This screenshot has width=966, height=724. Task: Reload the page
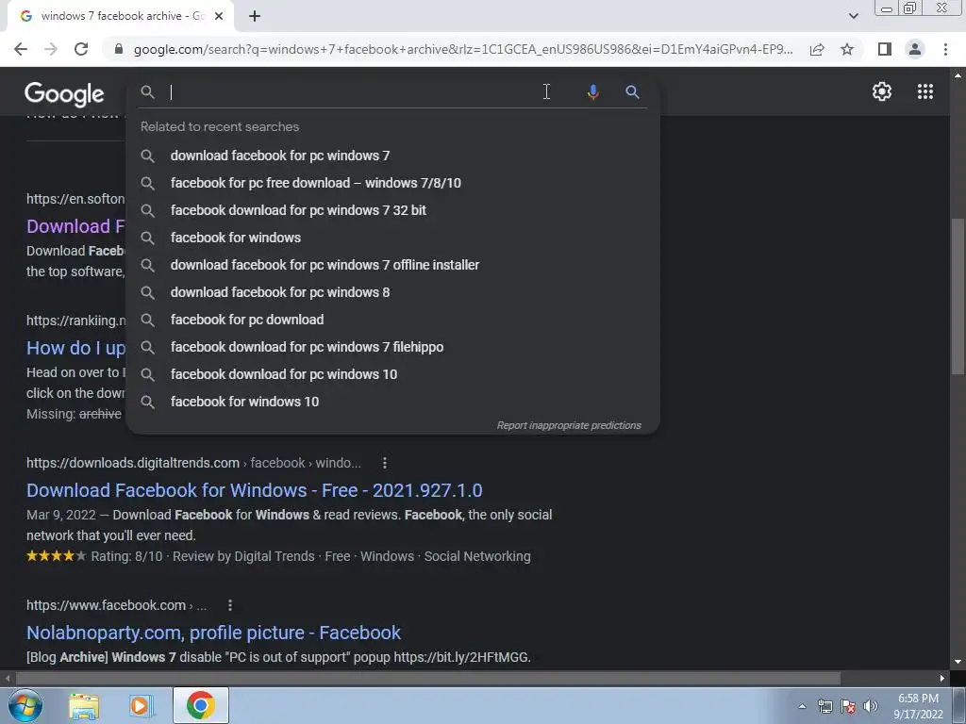(x=81, y=49)
